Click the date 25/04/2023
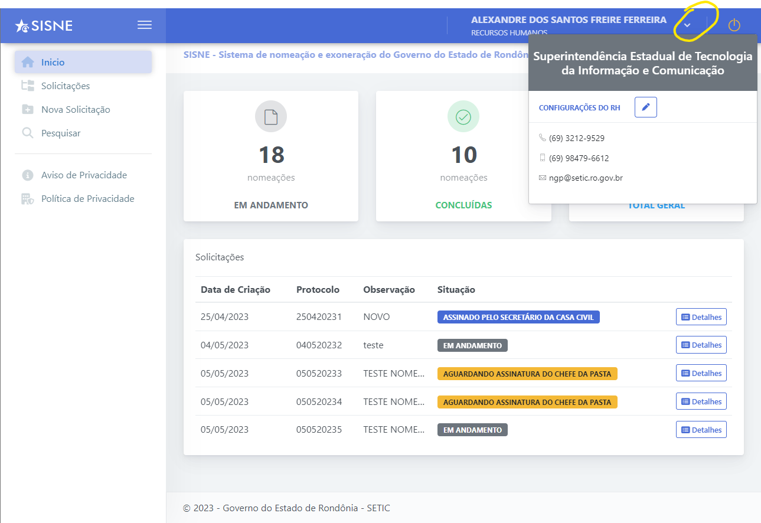 (x=224, y=317)
